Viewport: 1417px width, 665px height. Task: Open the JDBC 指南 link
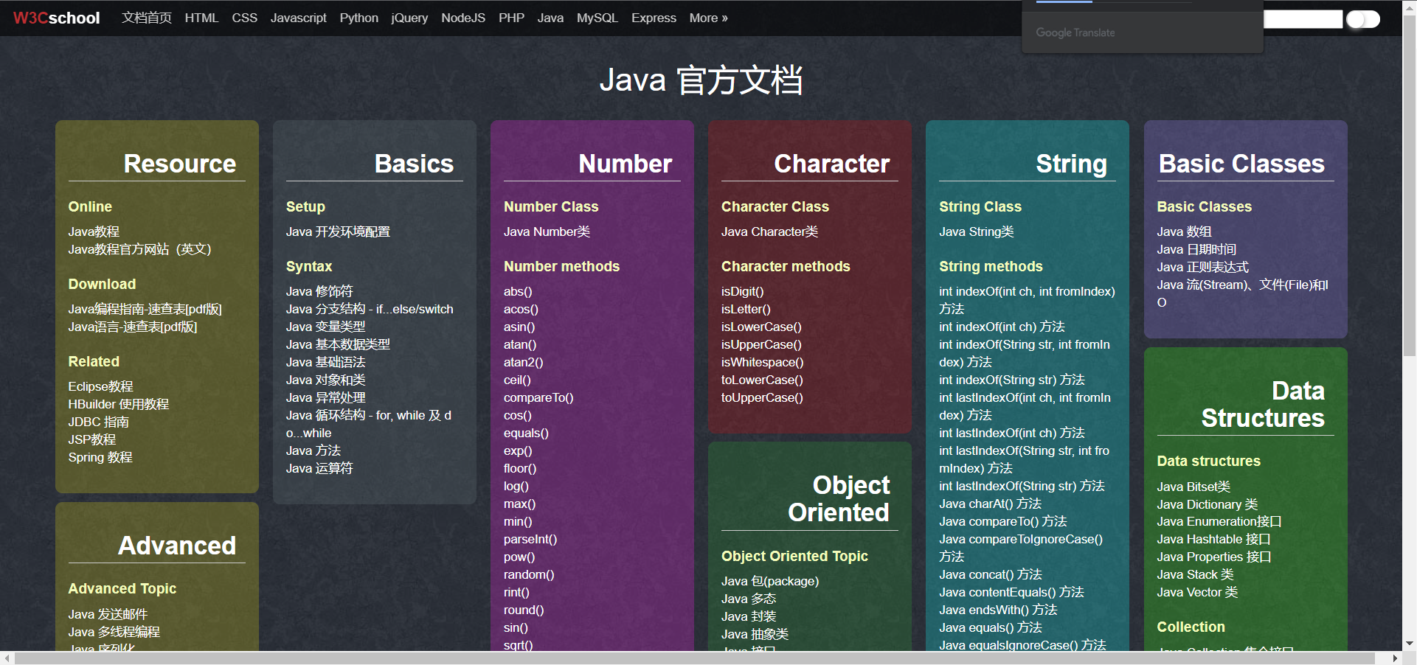(x=98, y=422)
